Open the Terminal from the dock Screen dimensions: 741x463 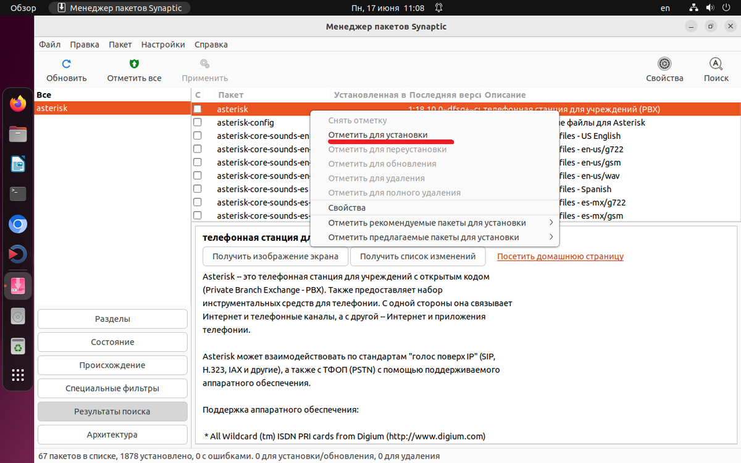click(x=18, y=194)
